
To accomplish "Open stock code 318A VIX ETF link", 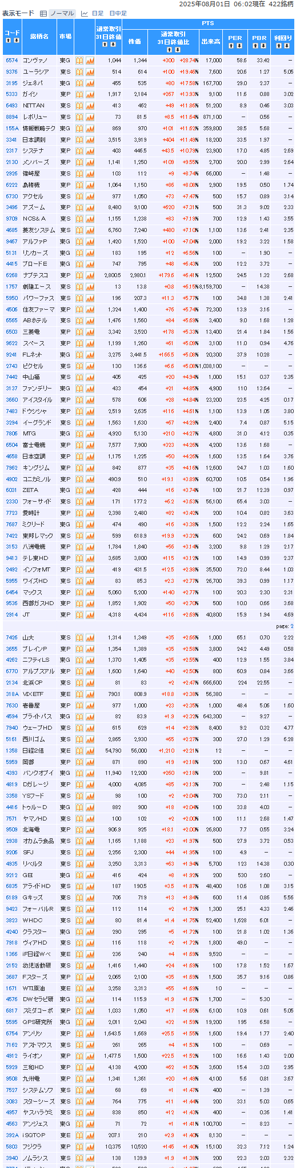I will (x=12, y=694).
